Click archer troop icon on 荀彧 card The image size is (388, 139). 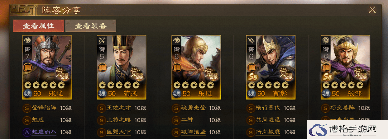pos(101,41)
